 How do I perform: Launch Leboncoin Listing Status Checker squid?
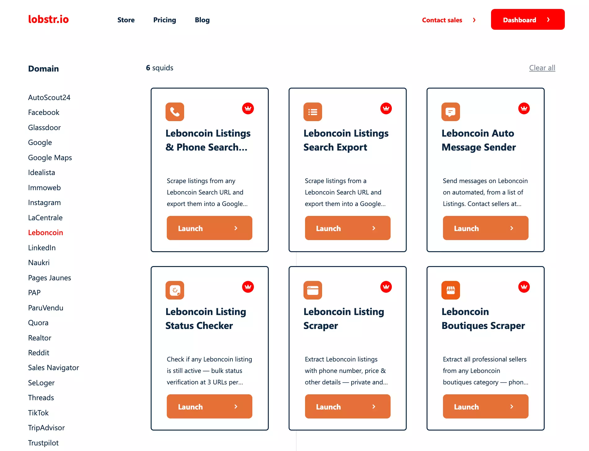click(210, 406)
